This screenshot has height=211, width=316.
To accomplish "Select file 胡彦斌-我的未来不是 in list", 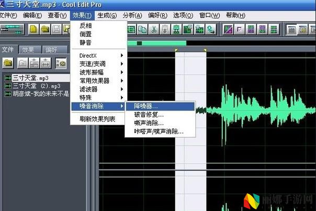I will 37,94.
